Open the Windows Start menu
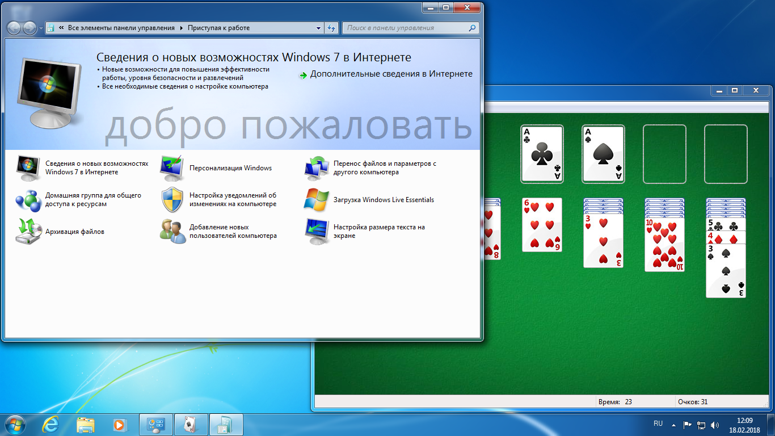Viewport: 775px width, 436px height. 15,424
